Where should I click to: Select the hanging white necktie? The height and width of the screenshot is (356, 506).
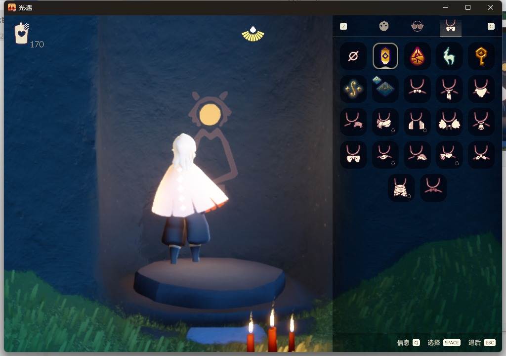coord(449,89)
